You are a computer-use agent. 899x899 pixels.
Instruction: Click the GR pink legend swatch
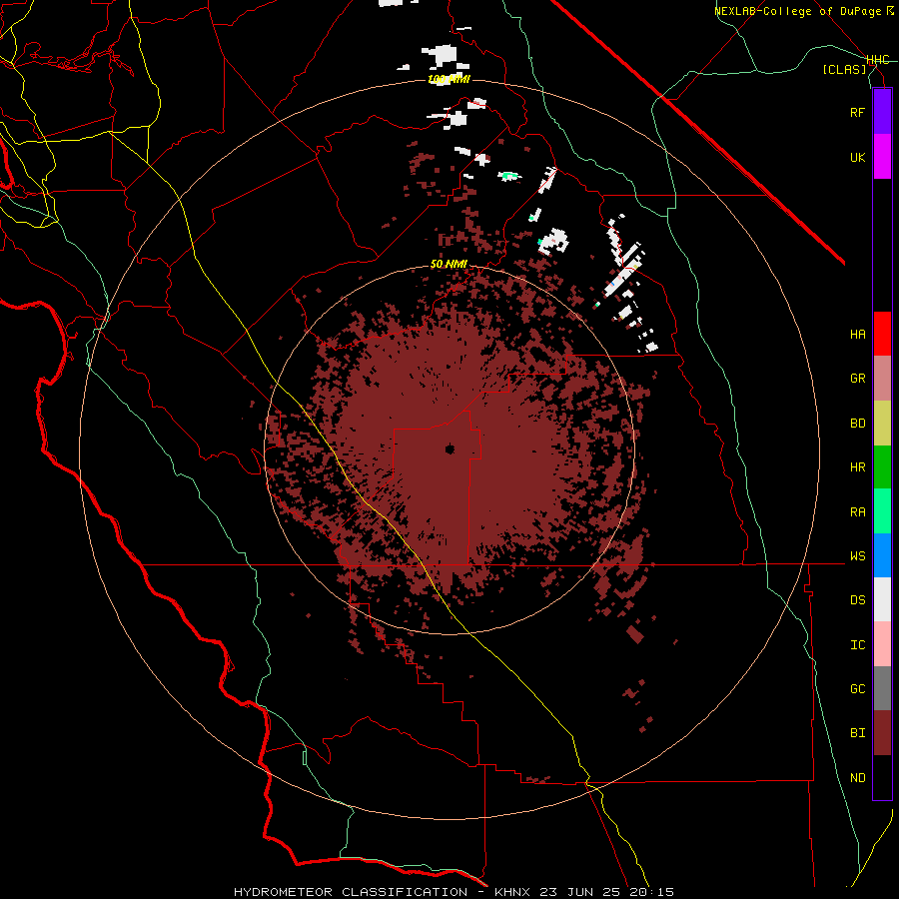point(882,378)
